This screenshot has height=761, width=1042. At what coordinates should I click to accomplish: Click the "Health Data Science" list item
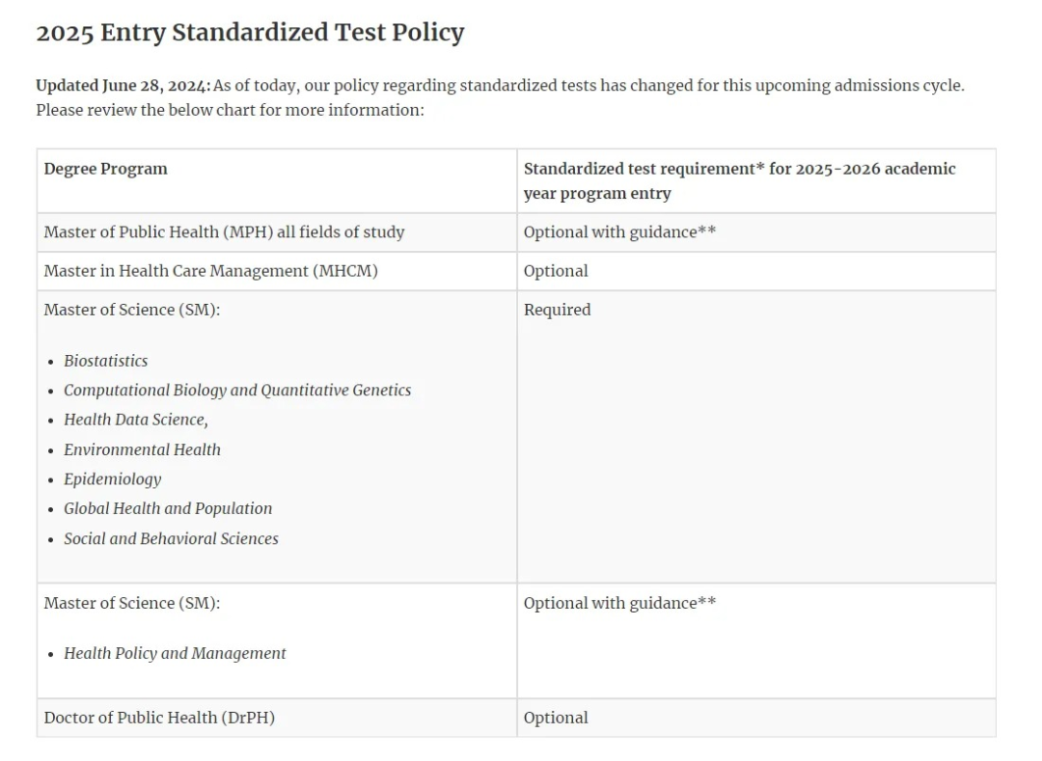135,420
